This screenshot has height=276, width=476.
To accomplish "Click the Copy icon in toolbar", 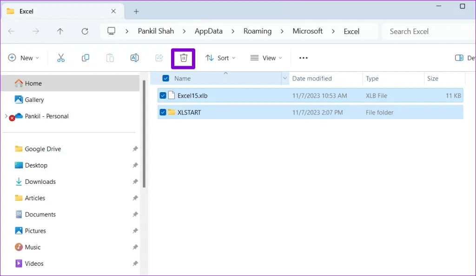I will pos(86,58).
